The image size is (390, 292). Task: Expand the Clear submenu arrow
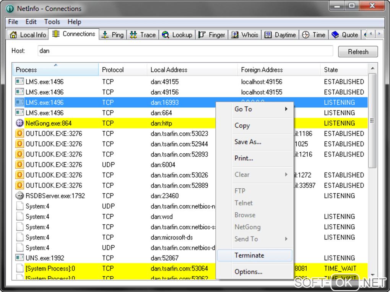pos(286,175)
